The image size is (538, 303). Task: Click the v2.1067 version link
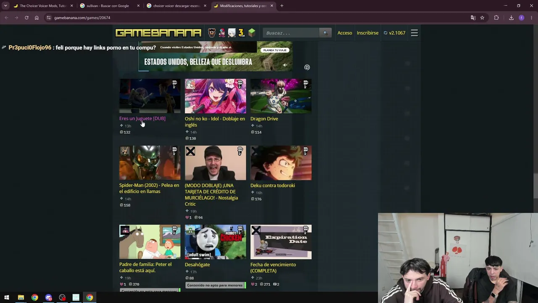coord(394,33)
